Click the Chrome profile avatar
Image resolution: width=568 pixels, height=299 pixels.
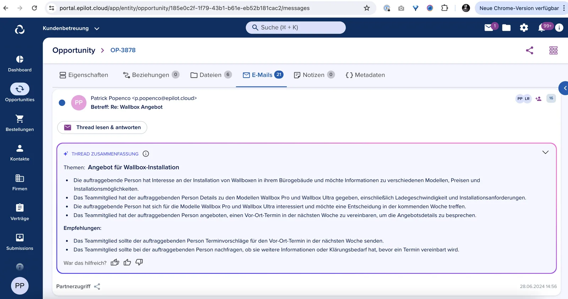pos(466,8)
